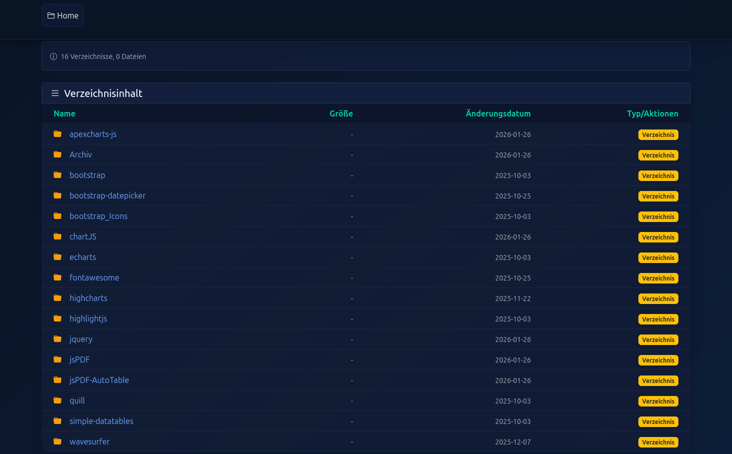Click the hamburger icon beside Verzeichnisinhalt
The image size is (732, 454).
[55, 93]
